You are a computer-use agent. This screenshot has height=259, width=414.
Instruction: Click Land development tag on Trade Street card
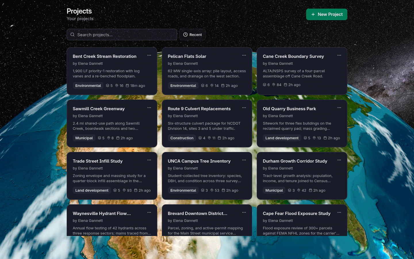click(x=92, y=190)
